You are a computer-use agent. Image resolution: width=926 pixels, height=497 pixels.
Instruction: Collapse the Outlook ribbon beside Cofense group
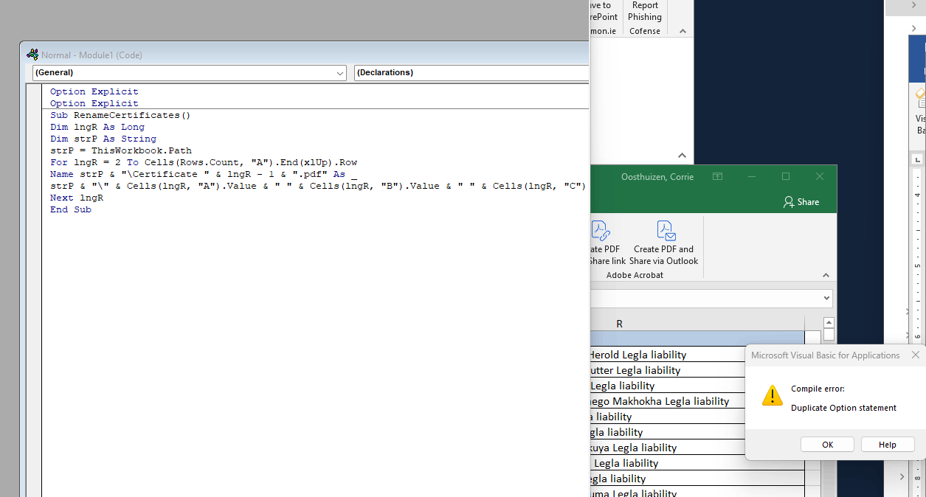682,31
